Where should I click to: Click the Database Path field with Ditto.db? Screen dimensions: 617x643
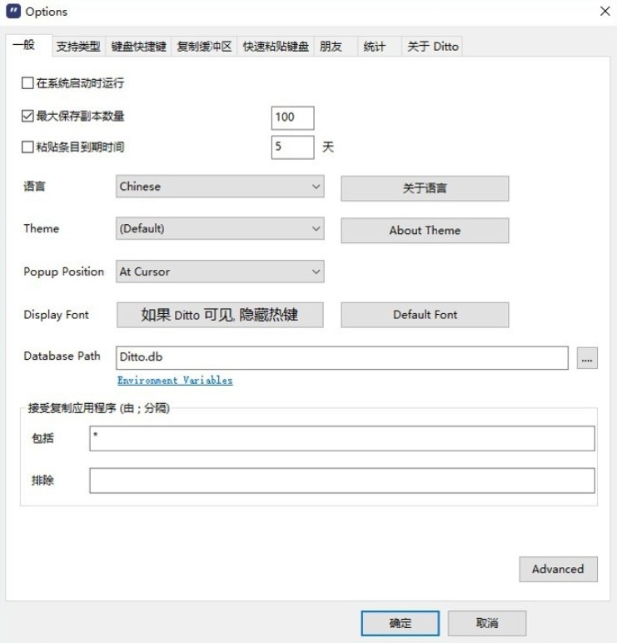pyautogui.click(x=342, y=357)
